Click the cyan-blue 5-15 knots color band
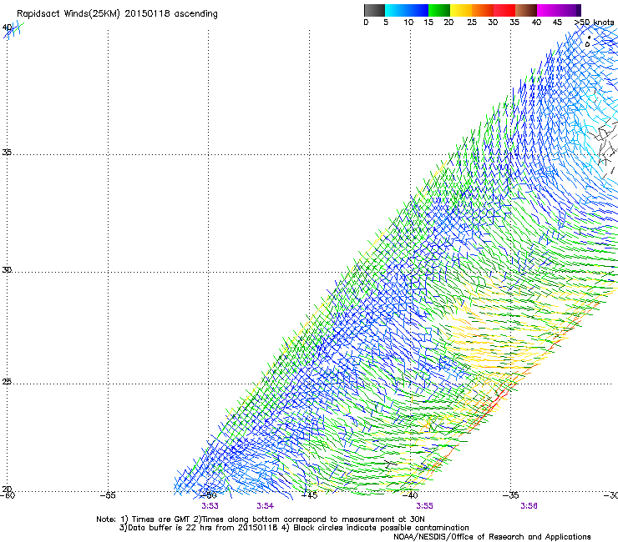The image size is (618, 542). 407,10
